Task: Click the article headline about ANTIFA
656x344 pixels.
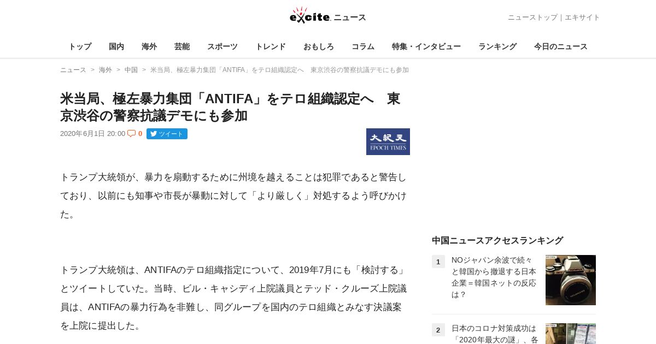Action: pyautogui.click(x=230, y=107)
